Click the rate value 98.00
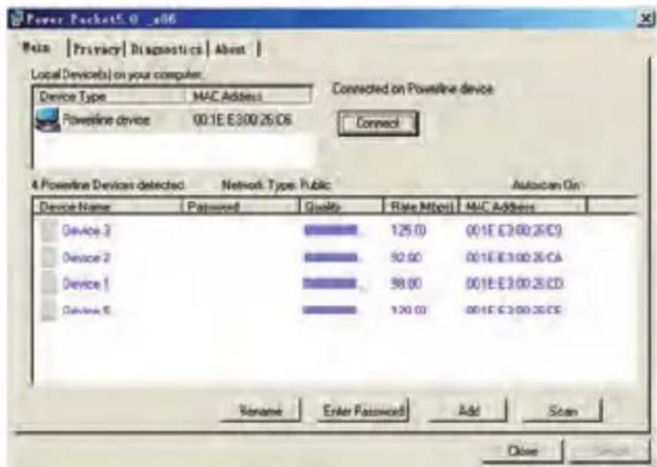657x467 pixels. point(407,284)
